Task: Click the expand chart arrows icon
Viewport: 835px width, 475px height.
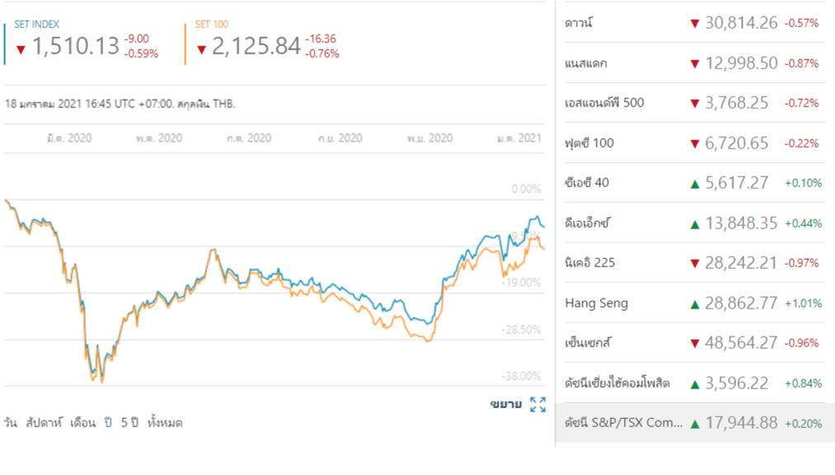Action: 538,404
